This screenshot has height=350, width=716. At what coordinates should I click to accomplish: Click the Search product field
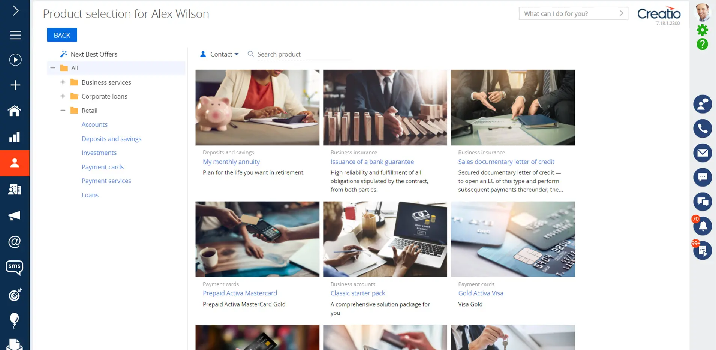(x=304, y=54)
